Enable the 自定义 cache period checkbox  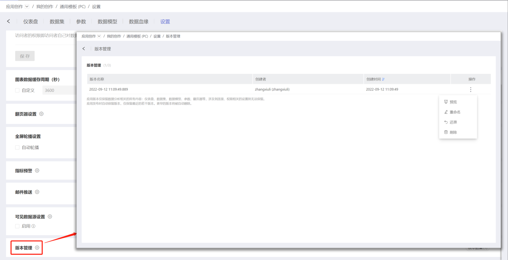coord(17,90)
